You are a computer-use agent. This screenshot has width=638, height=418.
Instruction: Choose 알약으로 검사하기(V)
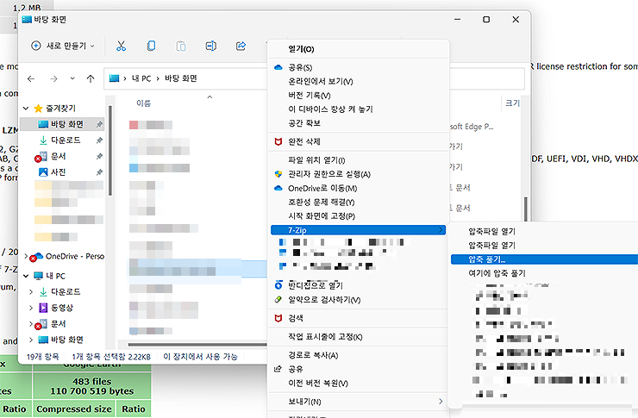click(358, 300)
